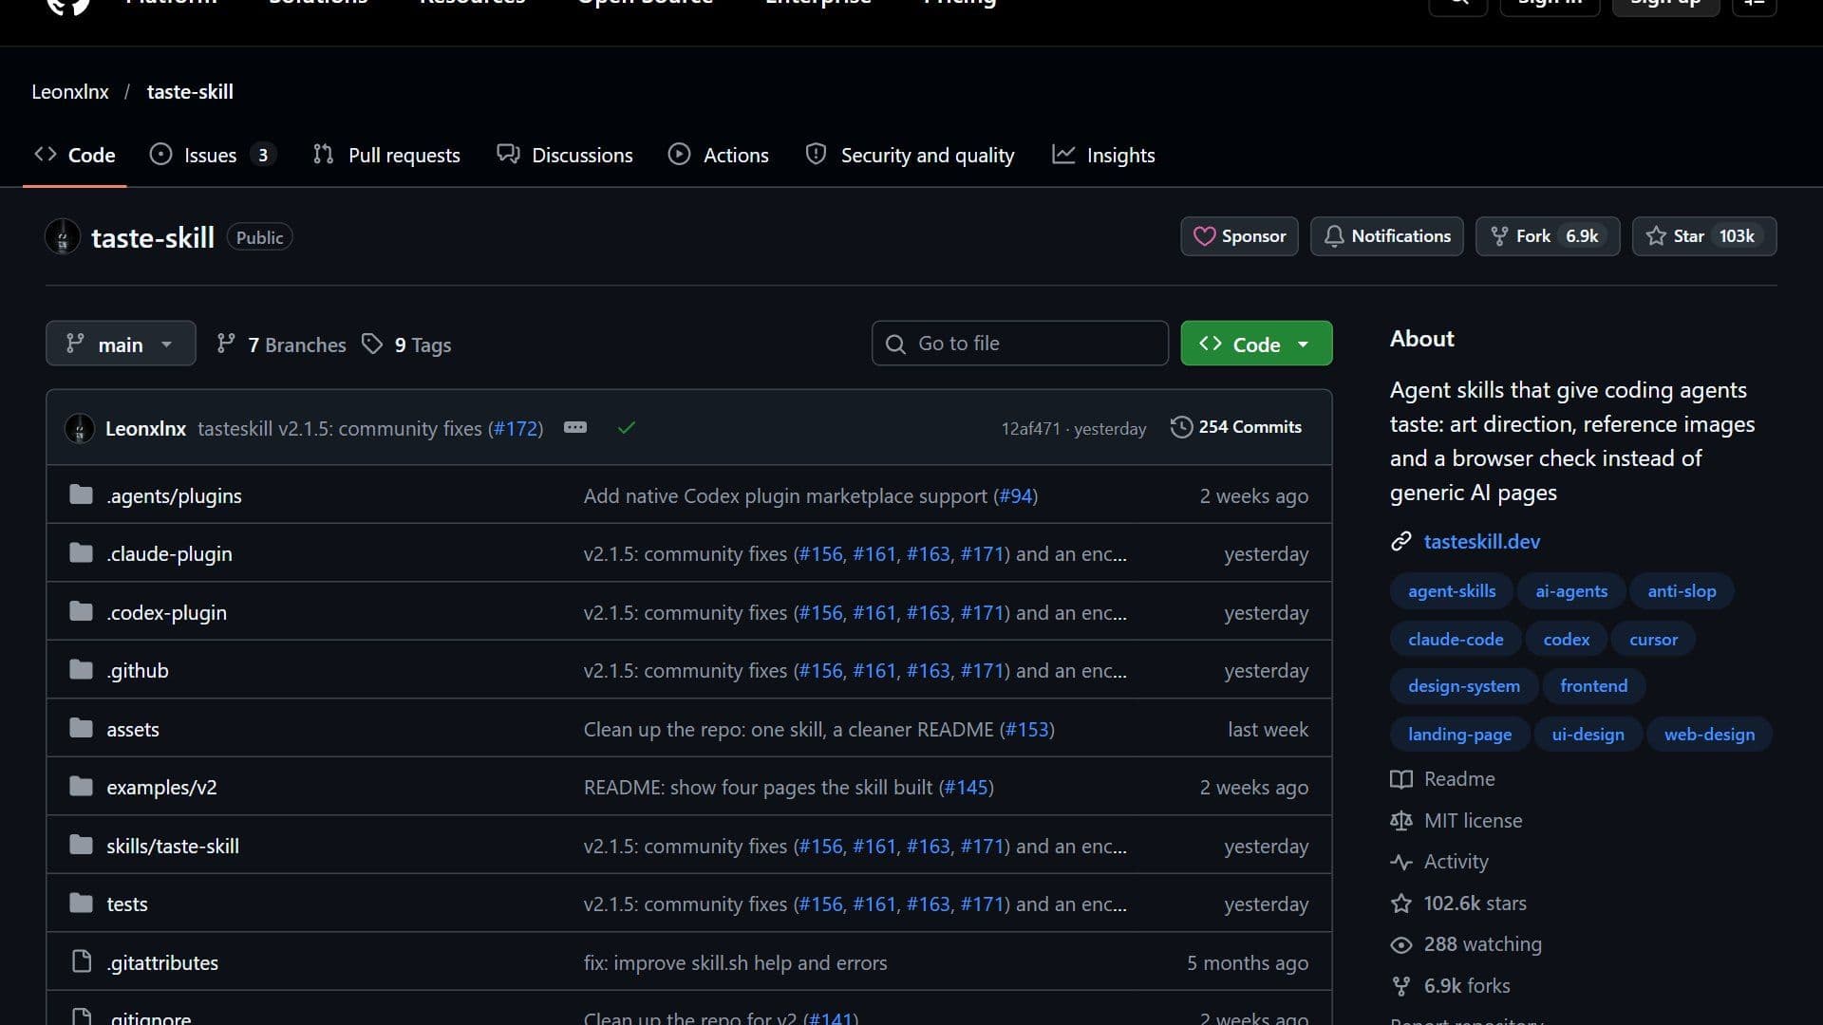The height and width of the screenshot is (1025, 1823).
Task: Expand the main branch dropdown
Action: click(x=121, y=344)
